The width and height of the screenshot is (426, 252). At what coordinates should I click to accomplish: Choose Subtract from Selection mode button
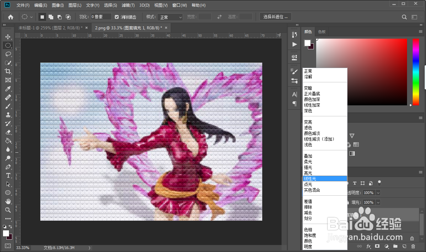pos(60,17)
